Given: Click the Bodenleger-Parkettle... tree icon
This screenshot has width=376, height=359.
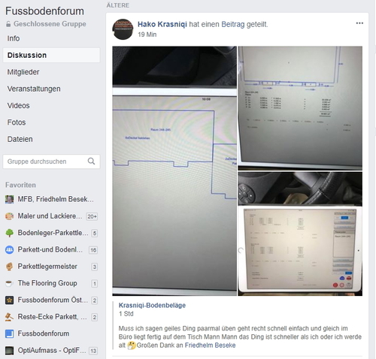Looking at the screenshot, I should coord(10,233).
